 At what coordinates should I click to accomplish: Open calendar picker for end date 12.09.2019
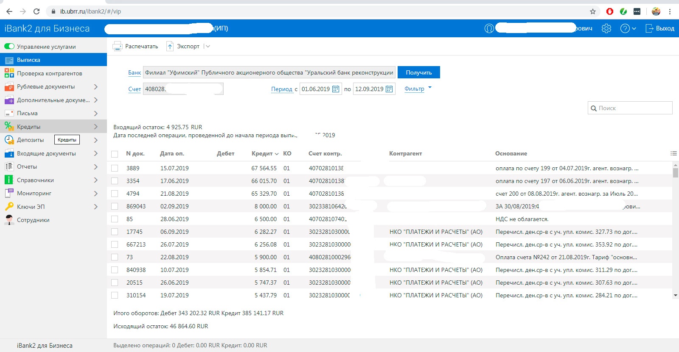point(389,89)
